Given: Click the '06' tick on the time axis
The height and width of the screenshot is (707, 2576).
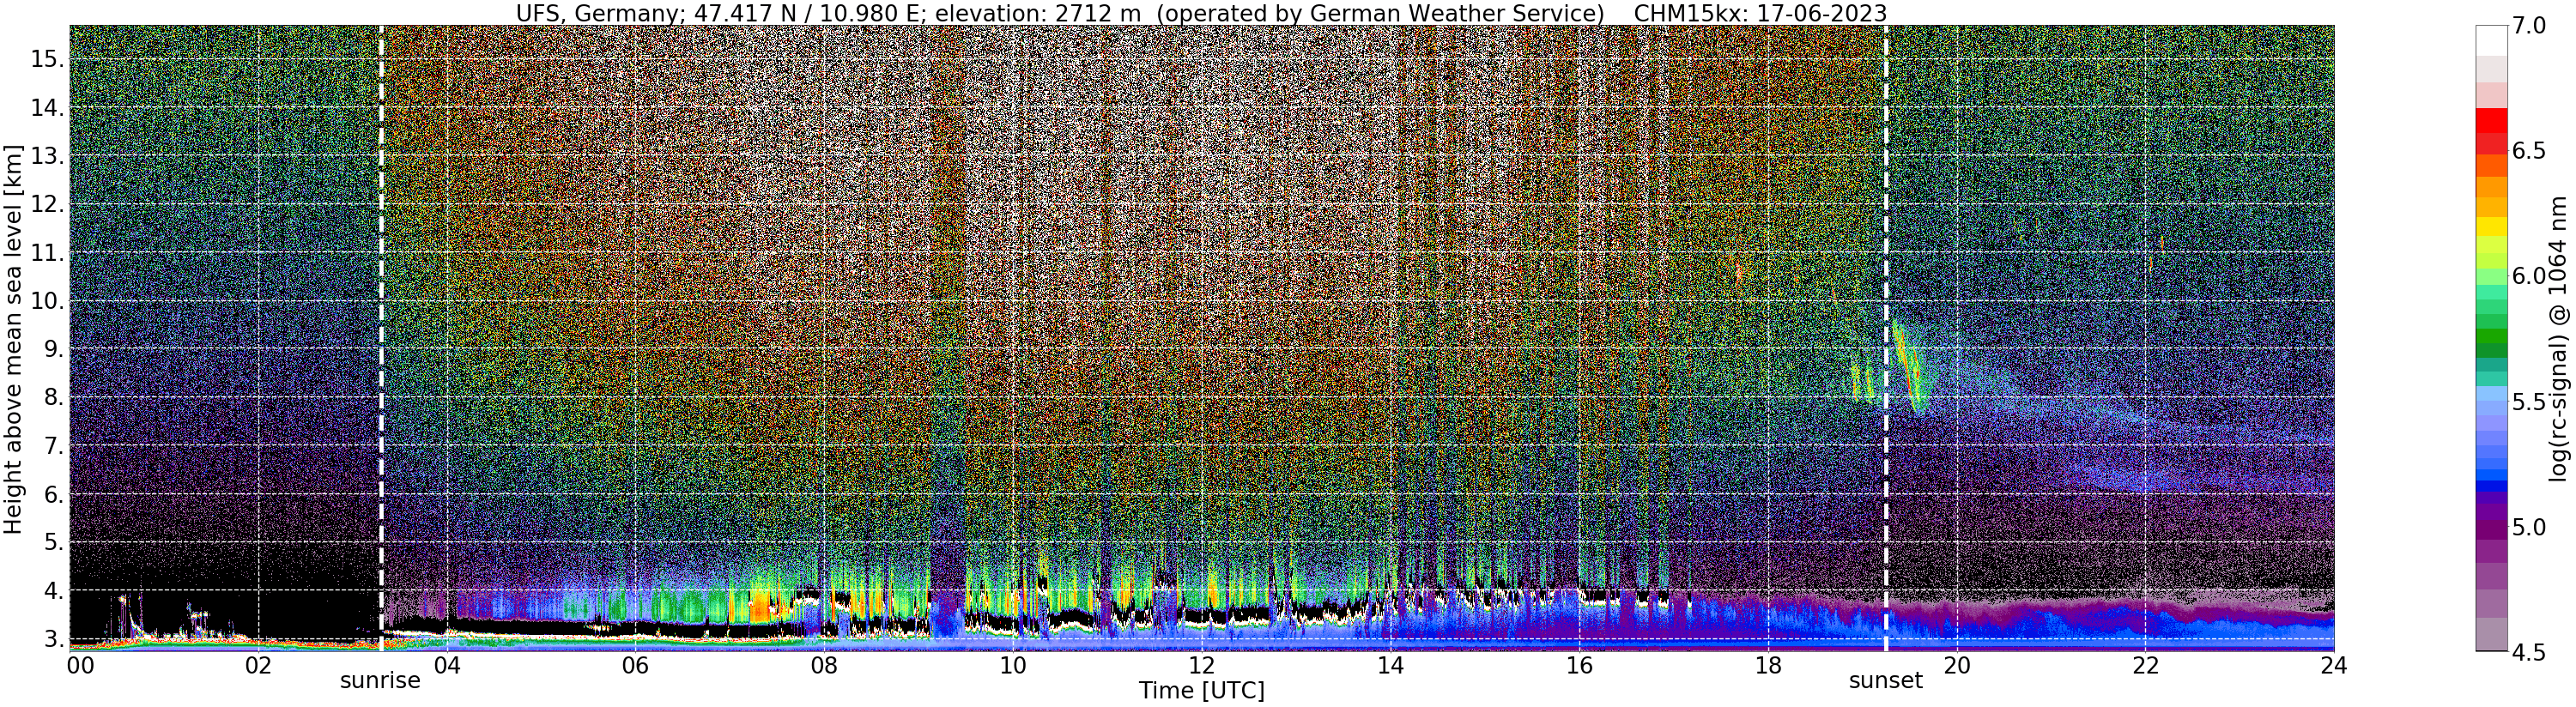Looking at the screenshot, I should [x=635, y=666].
